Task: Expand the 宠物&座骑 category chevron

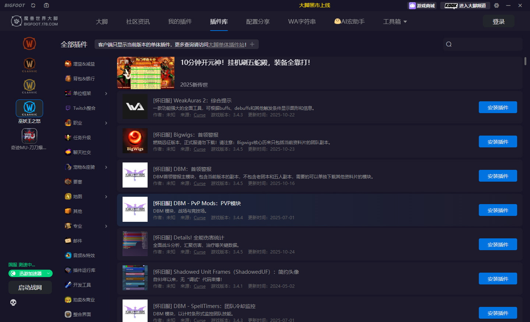Action: tap(106, 167)
